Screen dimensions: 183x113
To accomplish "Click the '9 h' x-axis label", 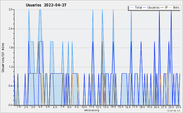I will point(77,107).
